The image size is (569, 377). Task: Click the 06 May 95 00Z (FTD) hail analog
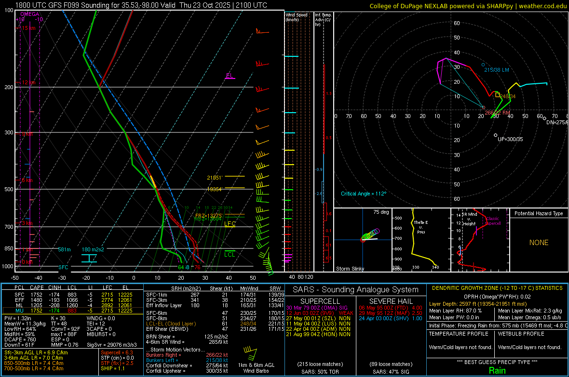click(x=391, y=308)
